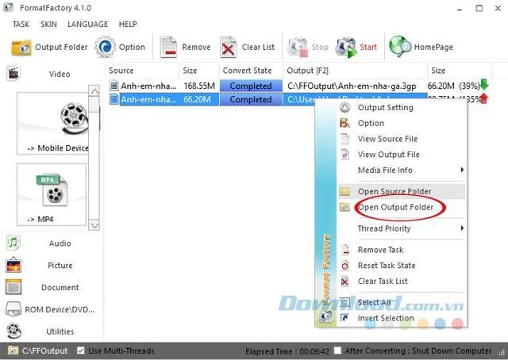508x360 pixels.
Task: Click the C:\FFOutput folder icon in status bar
Action: 13,350
